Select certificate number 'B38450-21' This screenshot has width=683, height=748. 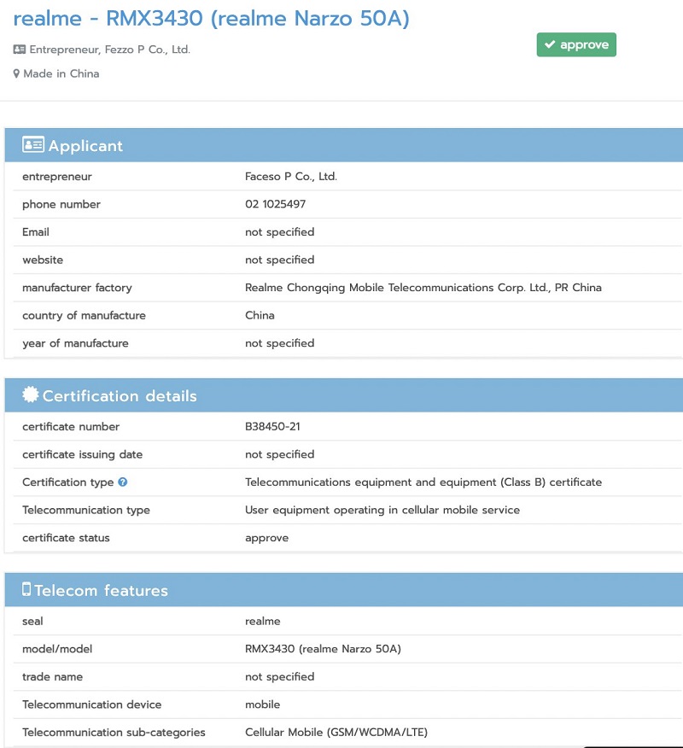click(272, 426)
